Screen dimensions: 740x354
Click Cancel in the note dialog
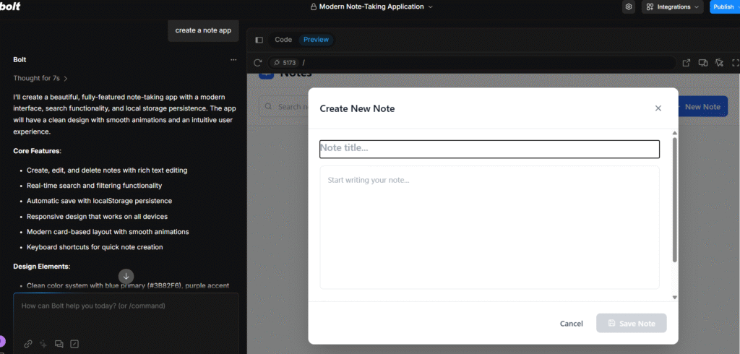point(571,324)
